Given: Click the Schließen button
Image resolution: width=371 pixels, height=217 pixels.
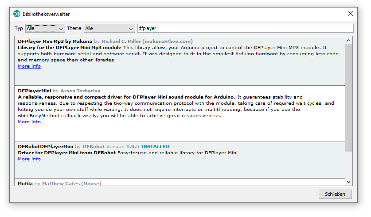Looking at the screenshot, I should point(335,194).
